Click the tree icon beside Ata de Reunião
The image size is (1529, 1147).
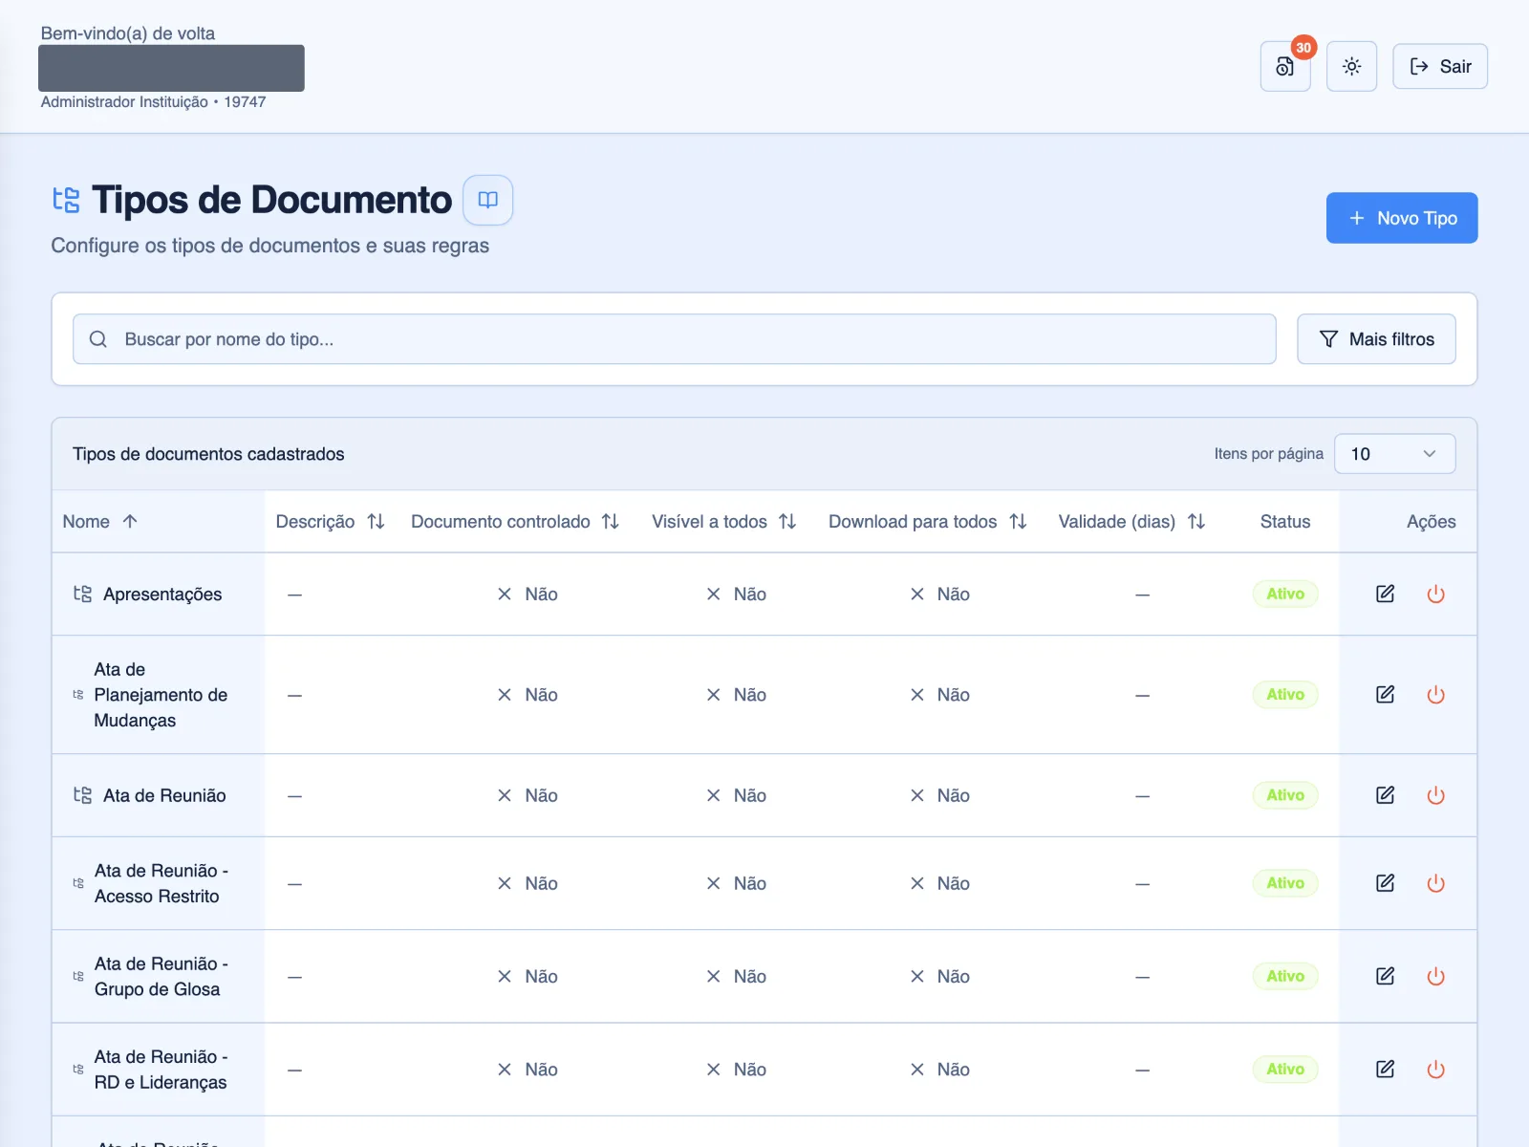pyautogui.click(x=83, y=794)
